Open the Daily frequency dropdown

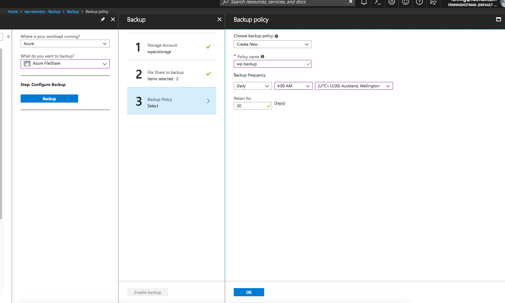[253, 86]
